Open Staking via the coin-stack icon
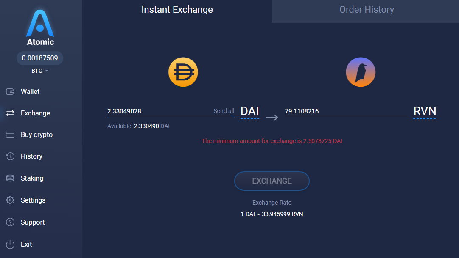 pyautogui.click(x=10, y=178)
